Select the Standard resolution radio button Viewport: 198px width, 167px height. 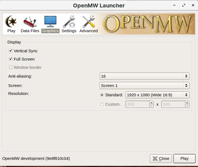[x=102, y=95]
